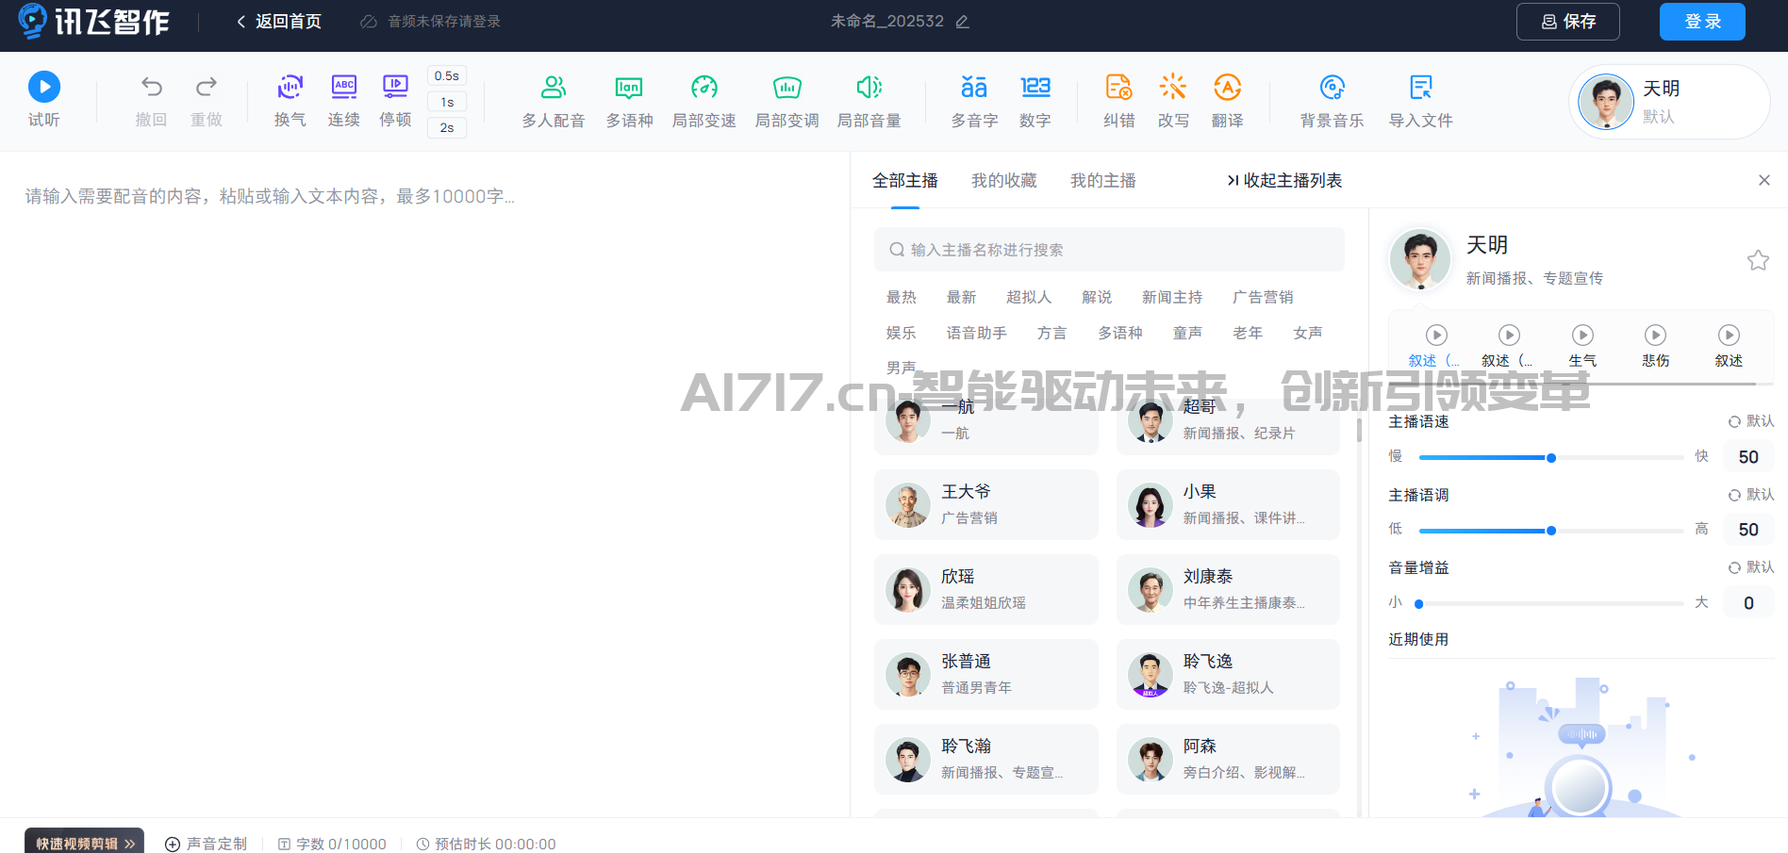Viewport: 1788px width, 853px height.
Task: Open the 改写 rewrite tool
Action: [1173, 101]
